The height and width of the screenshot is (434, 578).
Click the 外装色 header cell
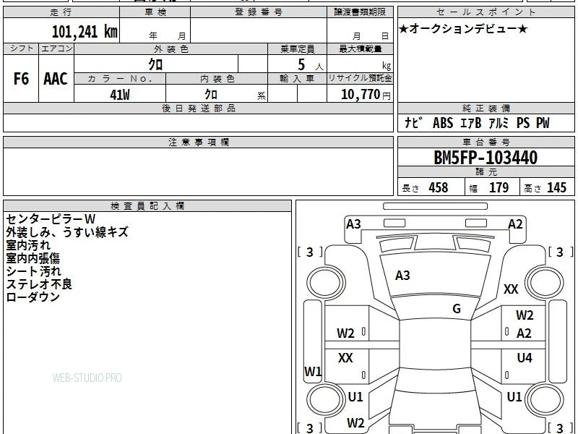(x=171, y=49)
